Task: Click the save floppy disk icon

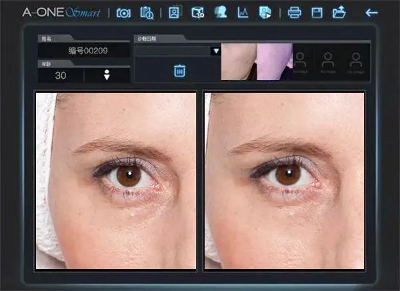Action: pyautogui.click(x=317, y=12)
